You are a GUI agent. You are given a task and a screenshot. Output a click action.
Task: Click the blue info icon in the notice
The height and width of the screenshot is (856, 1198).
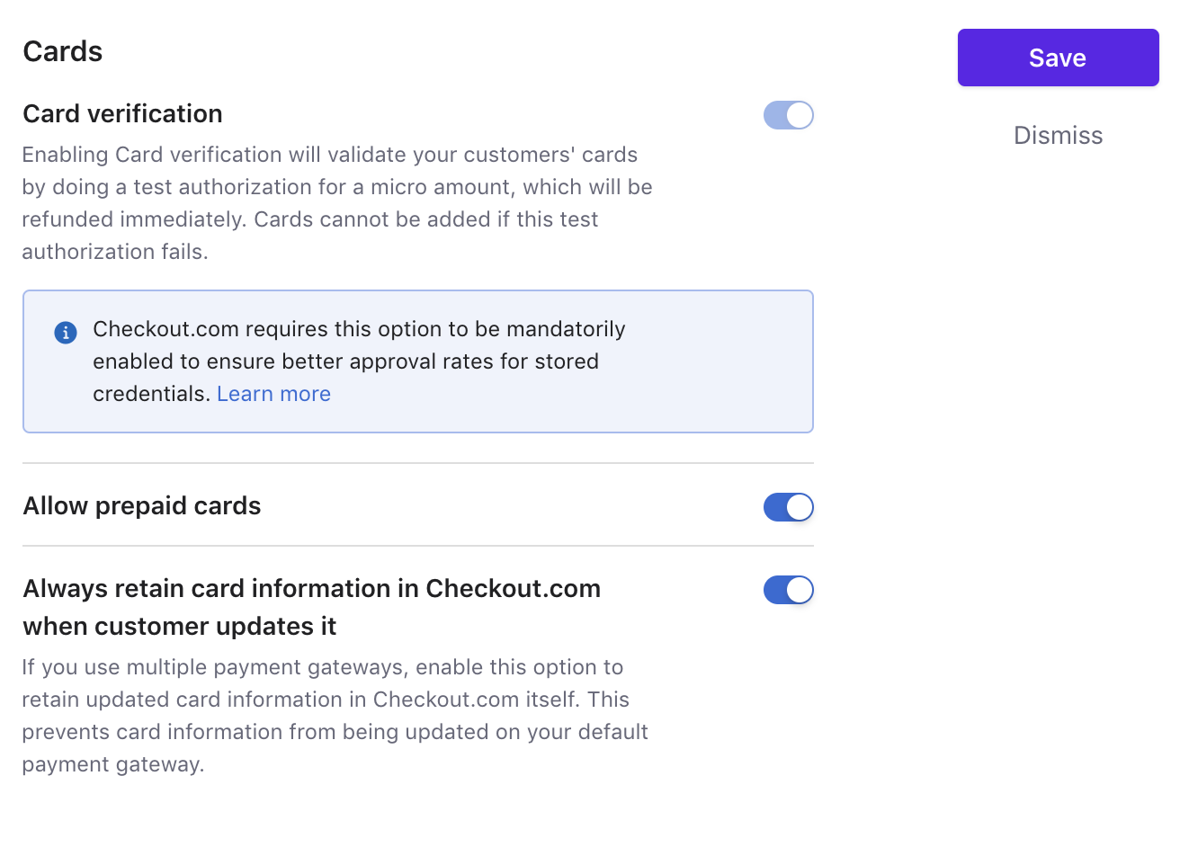(66, 333)
